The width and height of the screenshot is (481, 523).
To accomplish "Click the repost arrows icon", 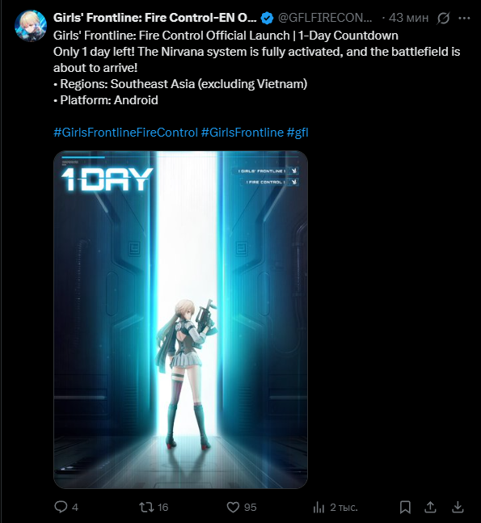I will coord(146,508).
